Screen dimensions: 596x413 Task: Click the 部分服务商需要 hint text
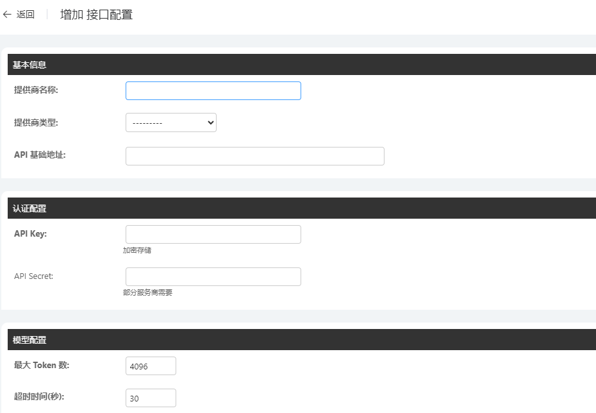(147, 292)
